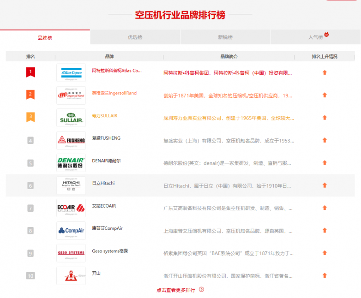Click the up arrow in Hitachi row

[x=325, y=185]
